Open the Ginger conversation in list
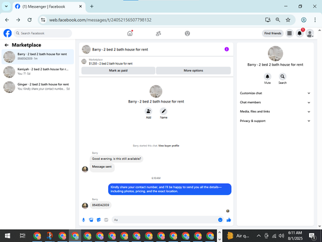This screenshot has width=322, height=242. (38, 86)
